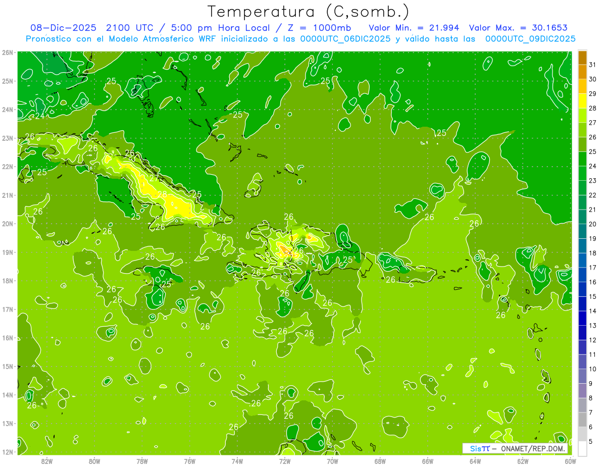The image size is (606, 468).
Task: Pick the amber swatch between 29 and 30
Action: pyautogui.click(x=582, y=86)
